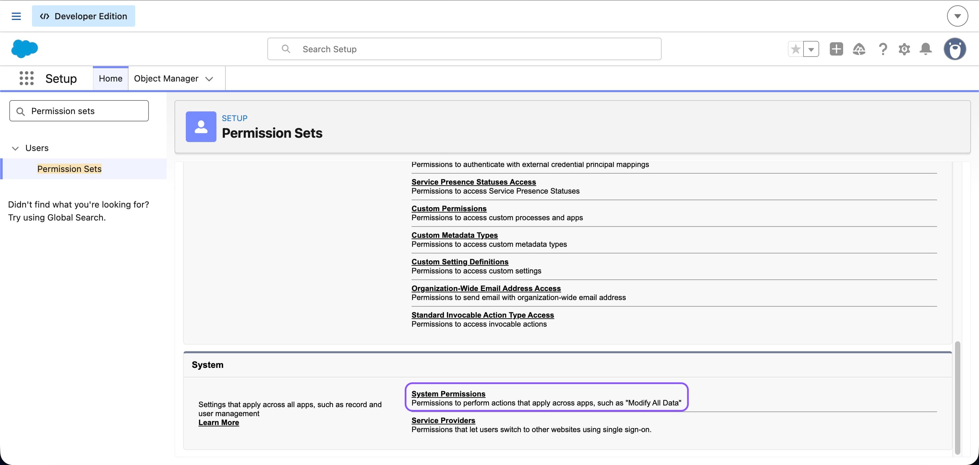Open the Custom Permissions link

449,209
